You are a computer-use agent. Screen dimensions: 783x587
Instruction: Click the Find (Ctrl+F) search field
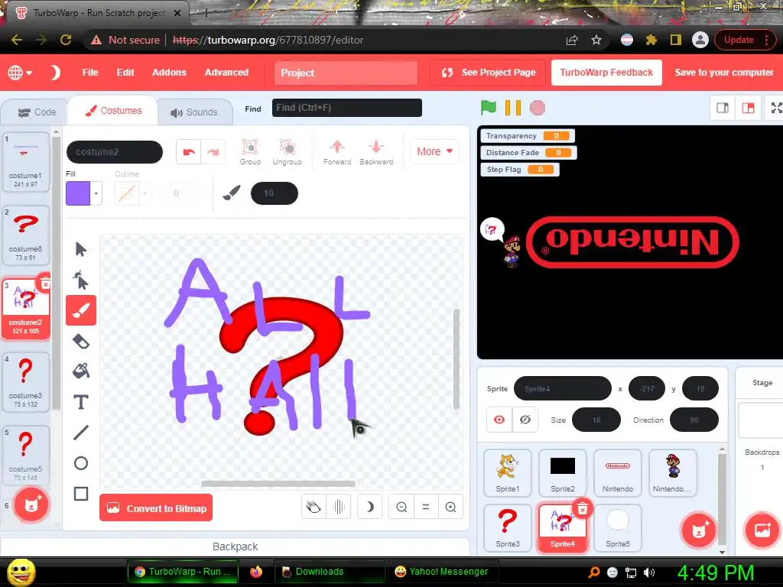pyautogui.click(x=346, y=108)
